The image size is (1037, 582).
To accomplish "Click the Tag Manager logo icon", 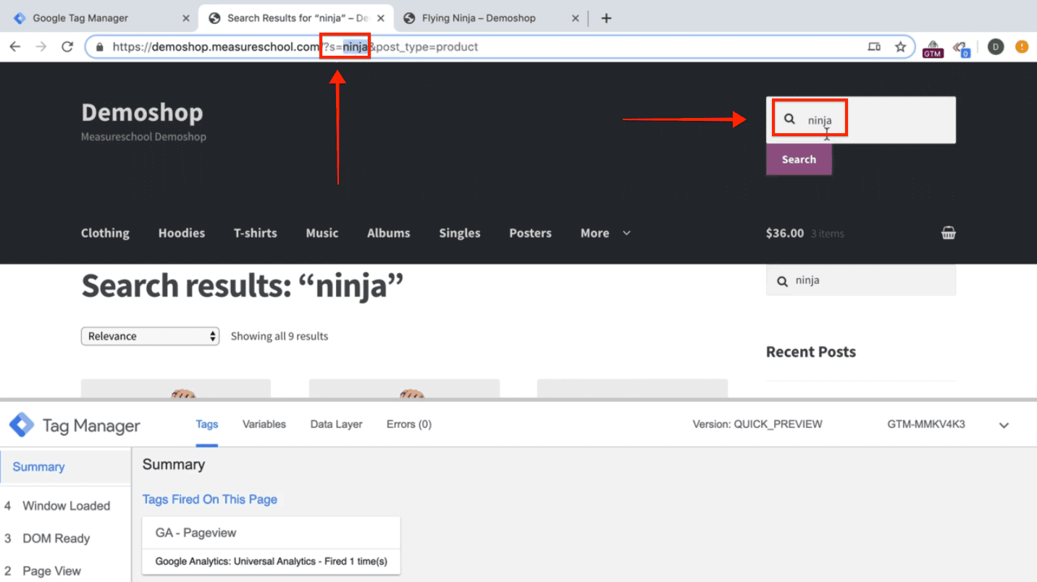I will click(22, 425).
